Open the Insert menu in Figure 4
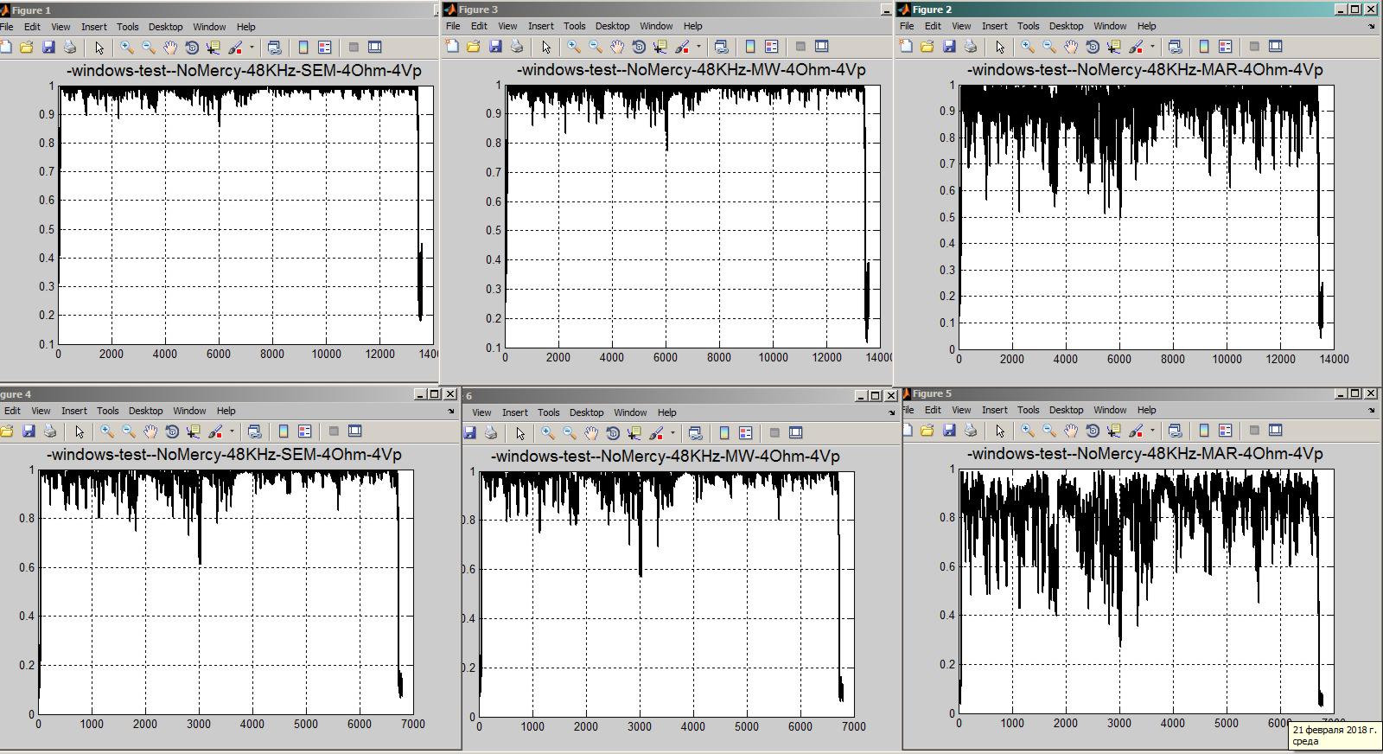 pyautogui.click(x=73, y=411)
